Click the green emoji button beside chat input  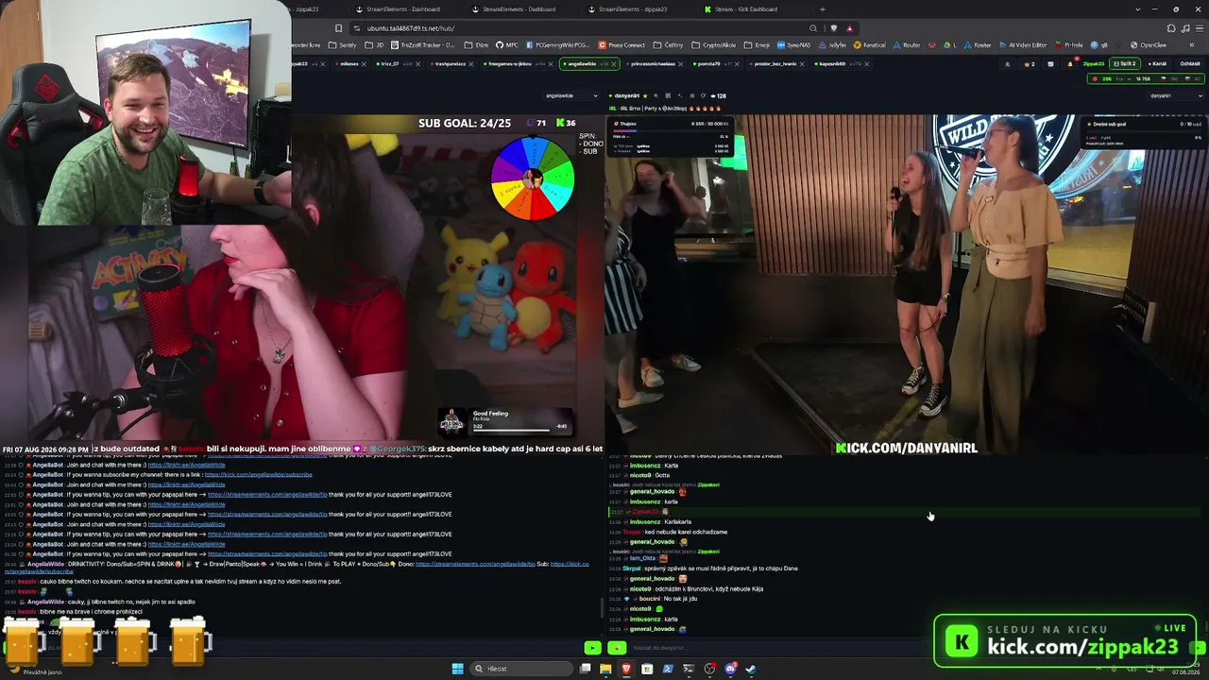point(617,648)
